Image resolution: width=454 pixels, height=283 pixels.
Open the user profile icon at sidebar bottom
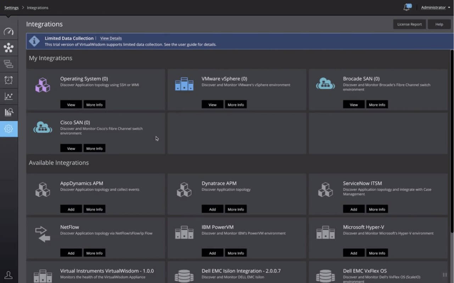click(x=9, y=275)
